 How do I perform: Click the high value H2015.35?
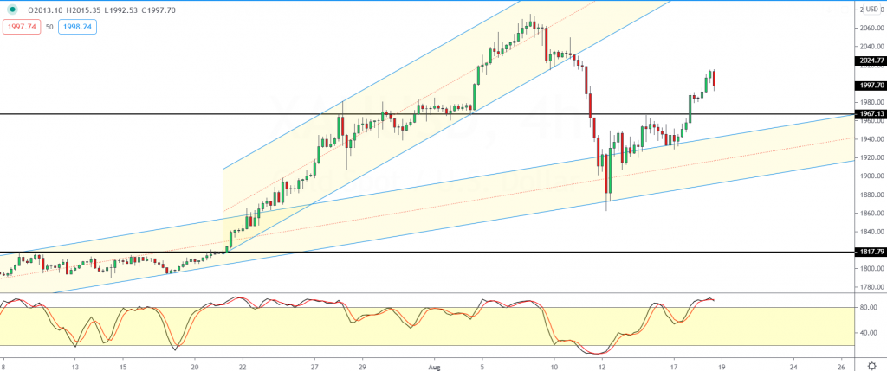(84, 10)
